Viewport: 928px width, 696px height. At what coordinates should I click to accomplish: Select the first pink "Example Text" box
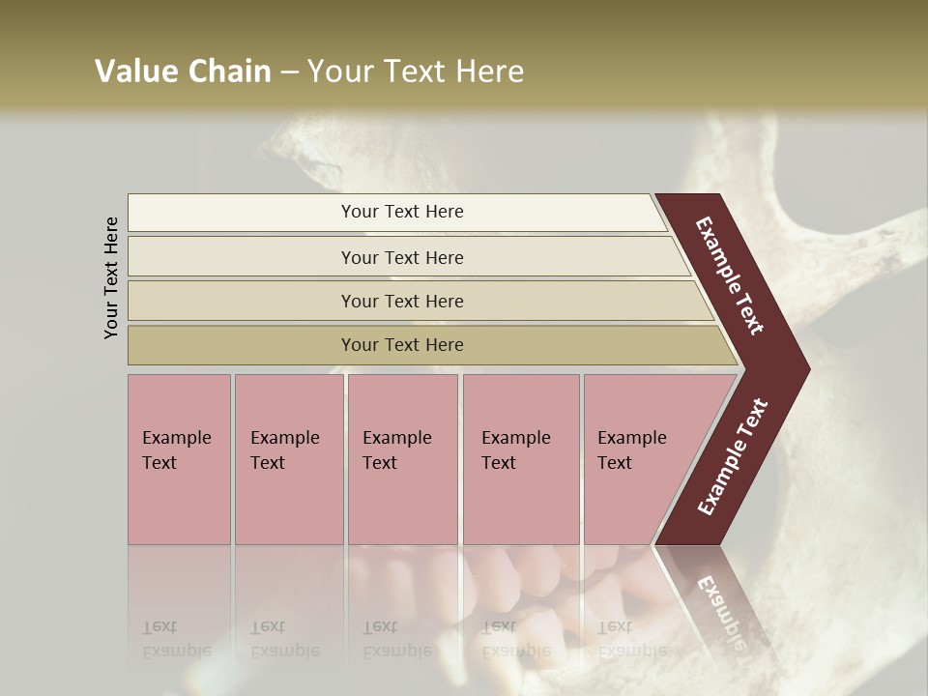pyautogui.click(x=179, y=458)
